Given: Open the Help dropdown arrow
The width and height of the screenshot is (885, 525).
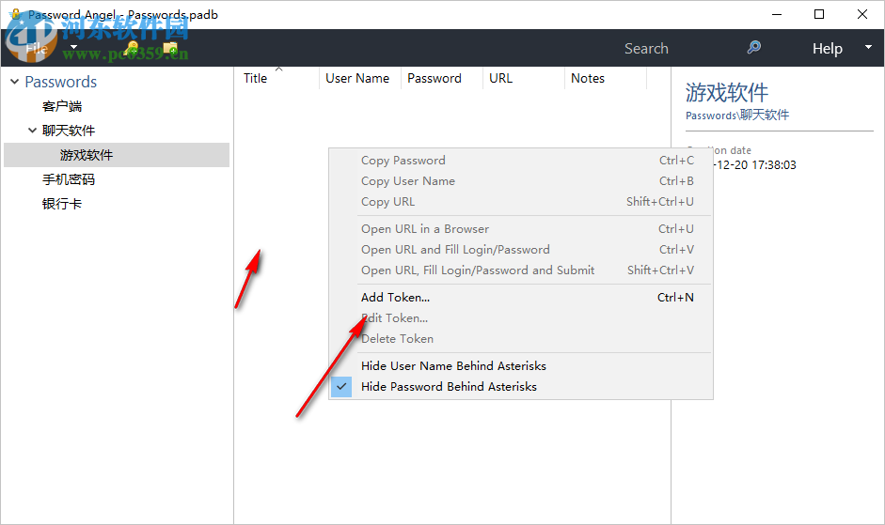Looking at the screenshot, I should (867, 48).
